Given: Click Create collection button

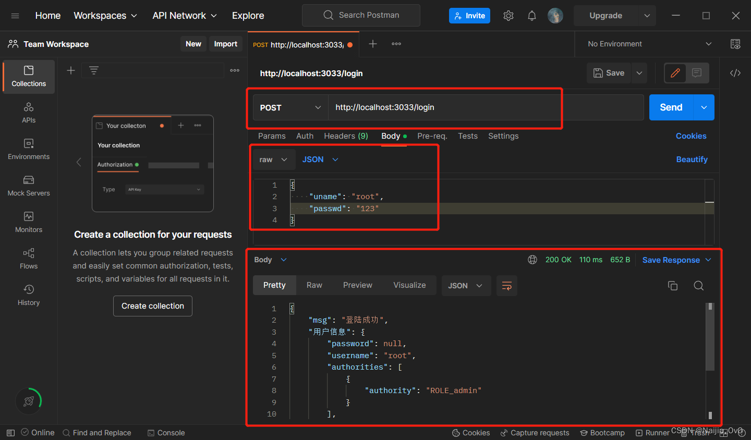Looking at the screenshot, I should coord(153,306).
